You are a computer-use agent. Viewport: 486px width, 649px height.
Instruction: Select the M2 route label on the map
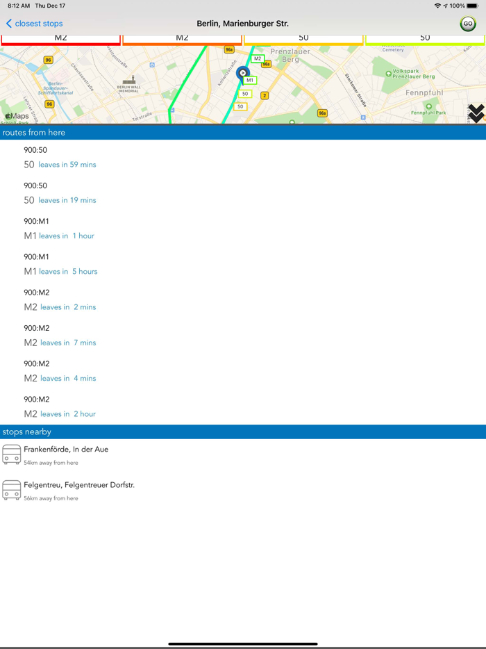(x=258, y=59)
